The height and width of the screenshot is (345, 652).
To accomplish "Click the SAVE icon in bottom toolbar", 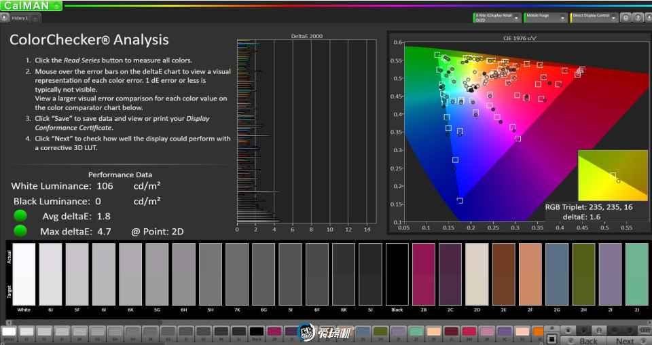I will click(645, 331).
